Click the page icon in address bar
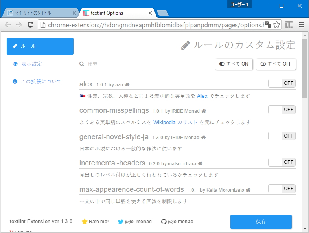 (43, 25)
